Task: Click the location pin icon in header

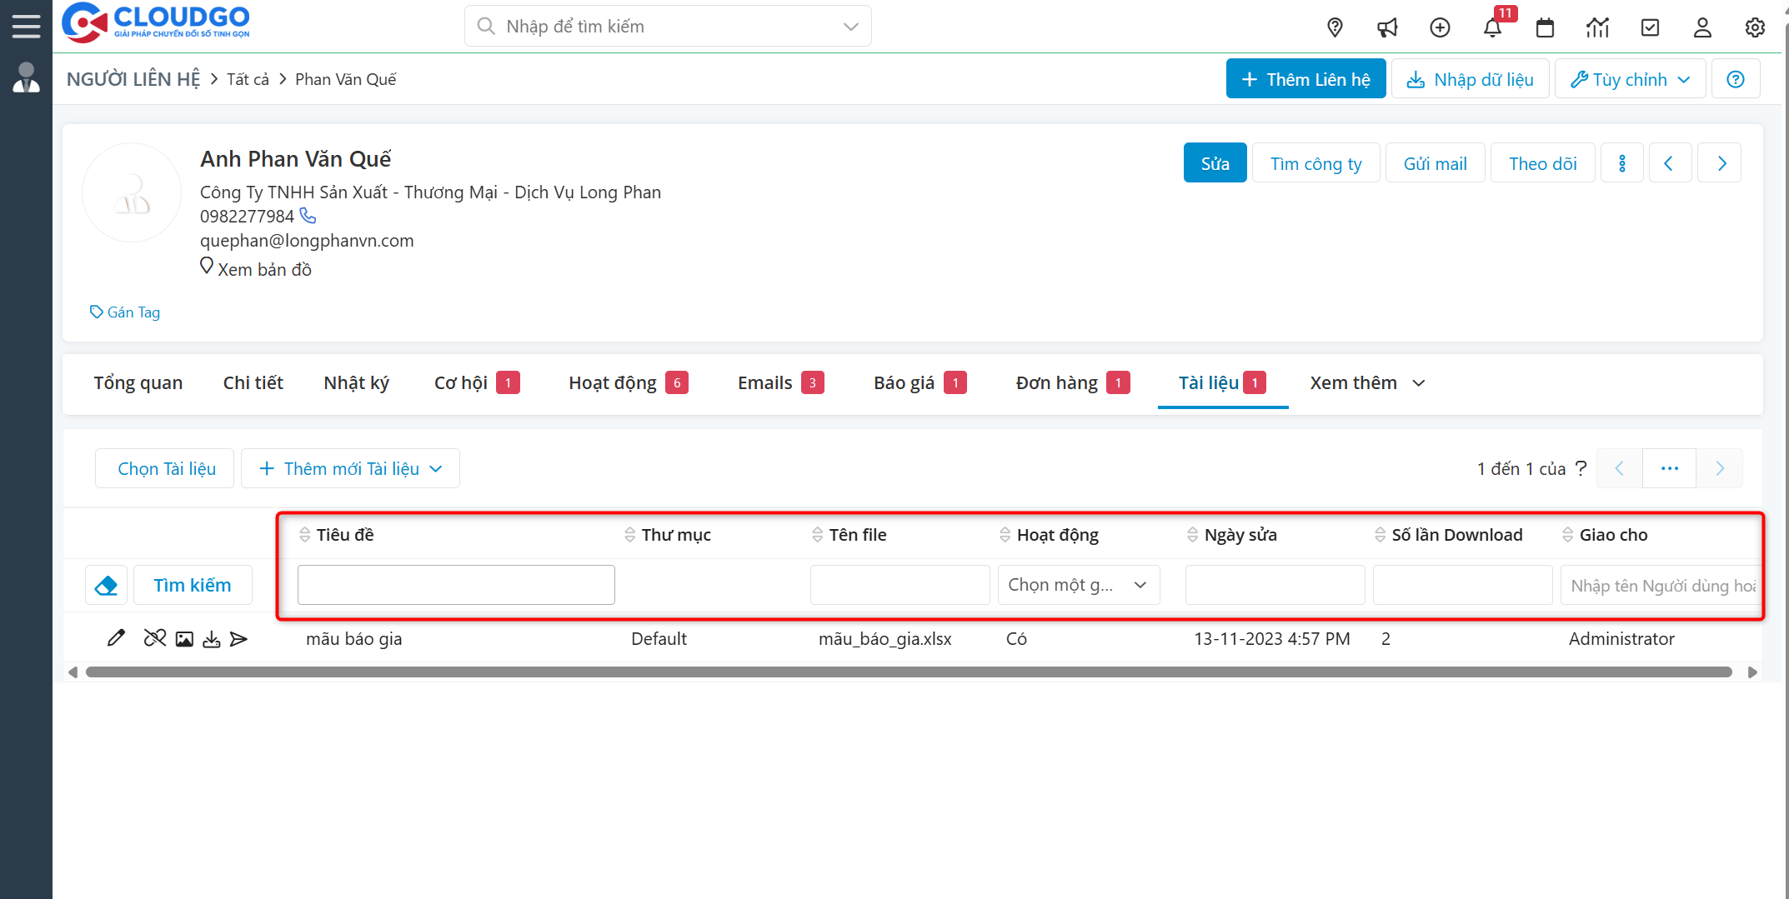Action: (1335, 27)
